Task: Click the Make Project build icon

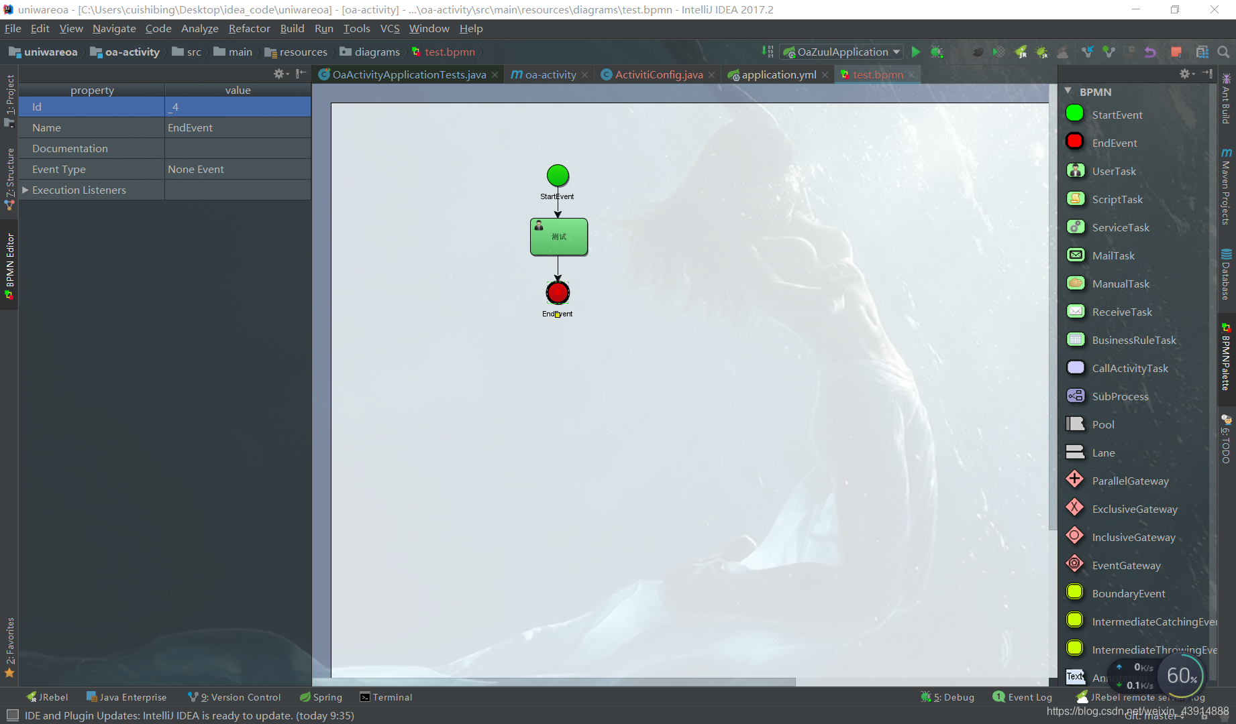Action: [768, 52]
